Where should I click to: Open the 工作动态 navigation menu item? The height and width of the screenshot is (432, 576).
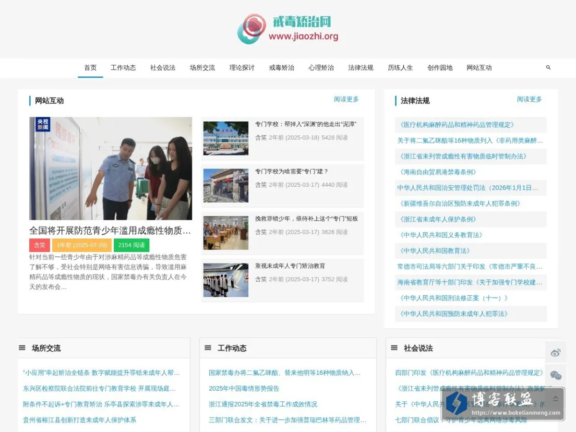123,68
